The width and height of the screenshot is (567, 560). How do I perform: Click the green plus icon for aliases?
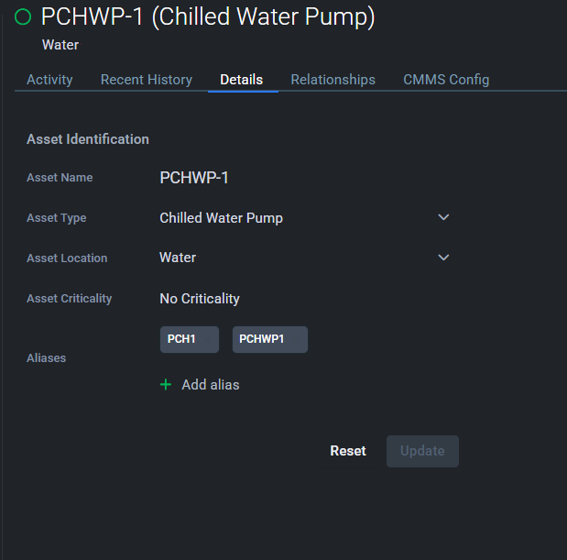(x=166, y=385)
